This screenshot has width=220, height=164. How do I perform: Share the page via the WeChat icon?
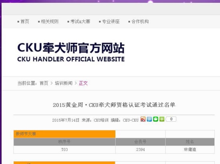156,119
